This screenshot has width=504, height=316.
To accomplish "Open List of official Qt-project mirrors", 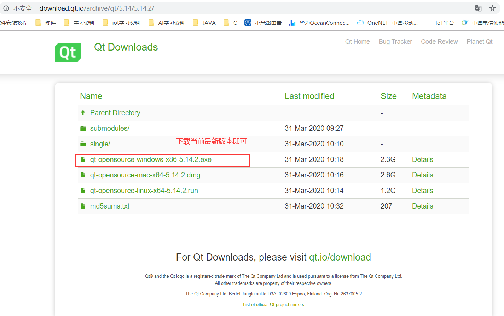I will [x=273, y=304].
